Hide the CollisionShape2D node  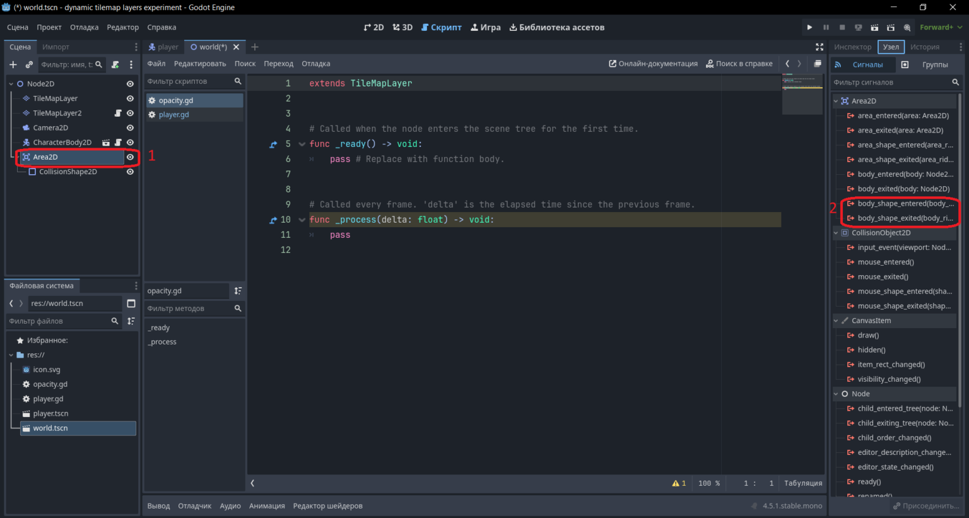(x=130, y=172)
